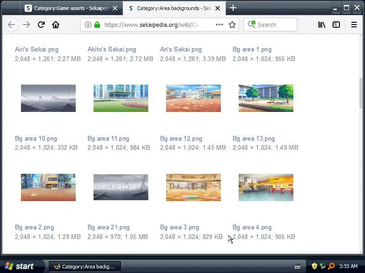Go back to previous page
This screenshot has height=273, width=365.
[11, 25]
